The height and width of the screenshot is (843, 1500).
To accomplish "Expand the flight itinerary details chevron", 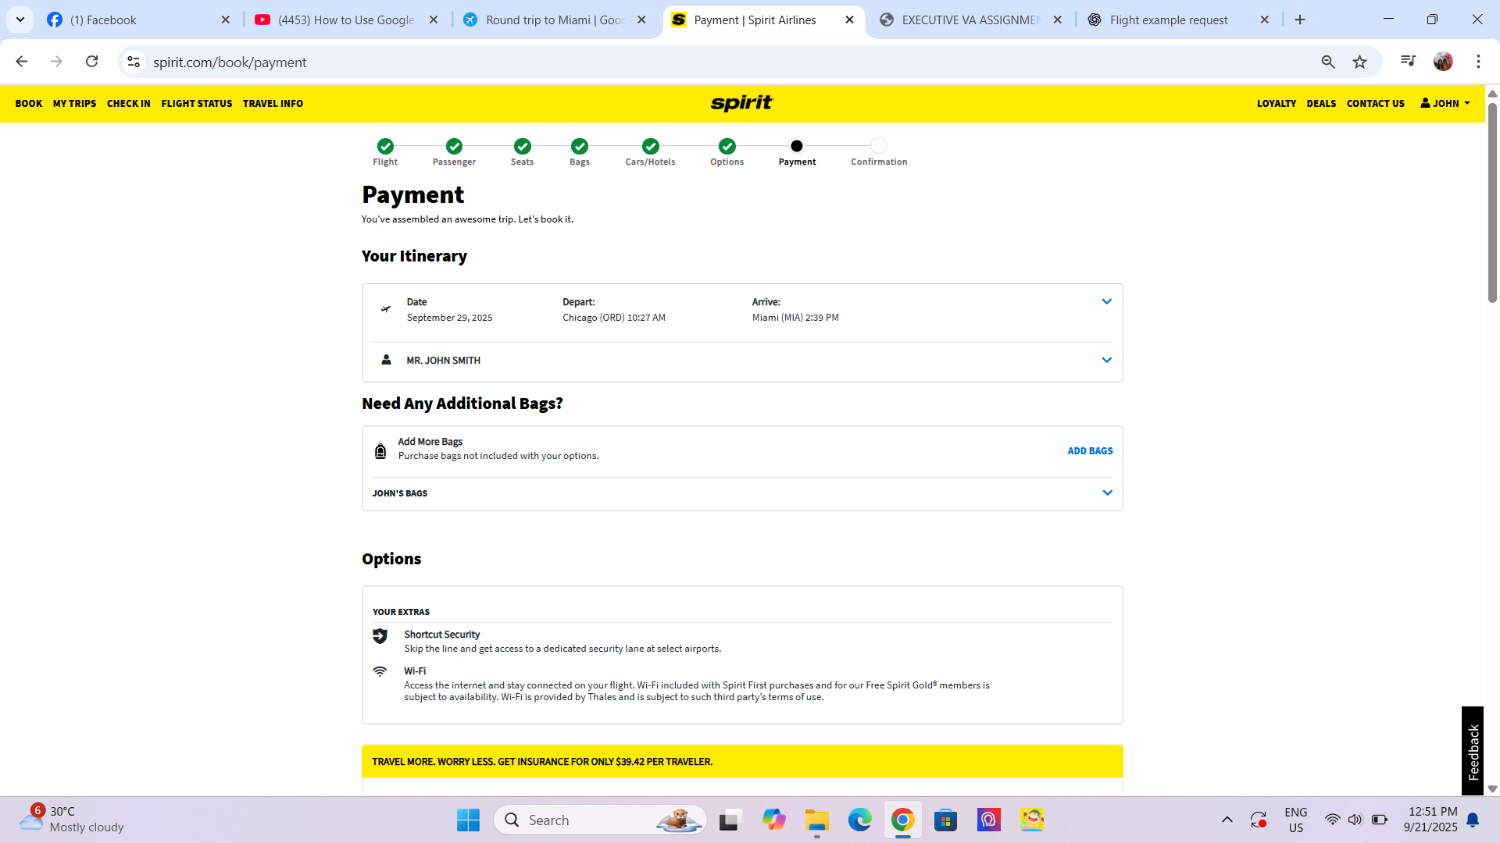I will [1106, 301].
